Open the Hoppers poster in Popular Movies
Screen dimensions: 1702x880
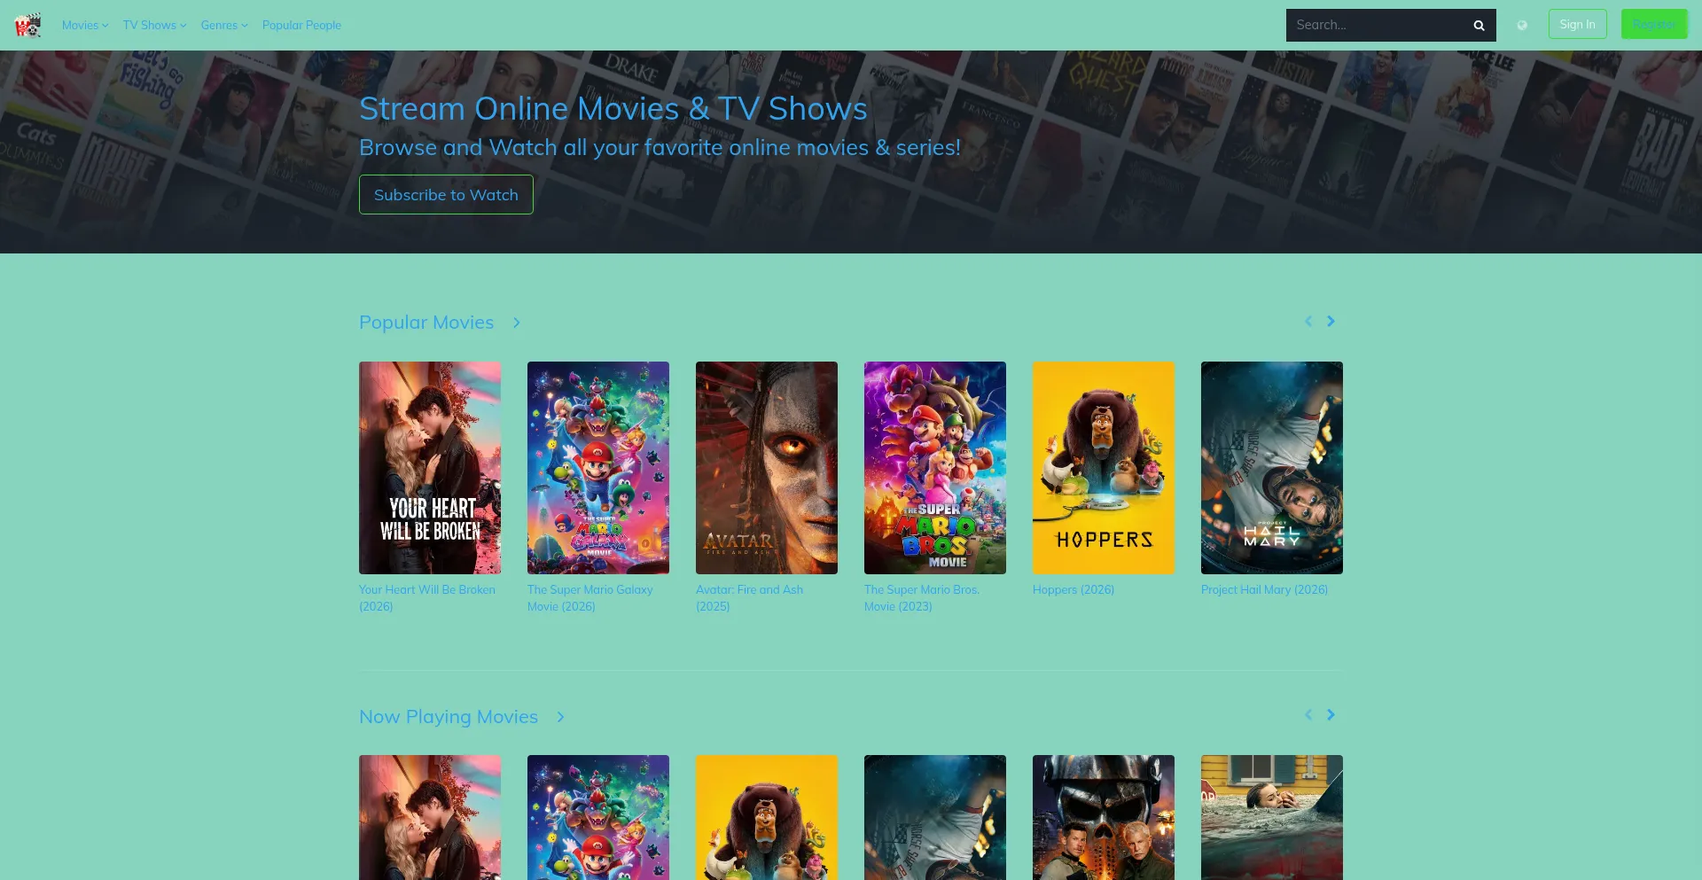pyautogui.click(x=1104, y=468)
